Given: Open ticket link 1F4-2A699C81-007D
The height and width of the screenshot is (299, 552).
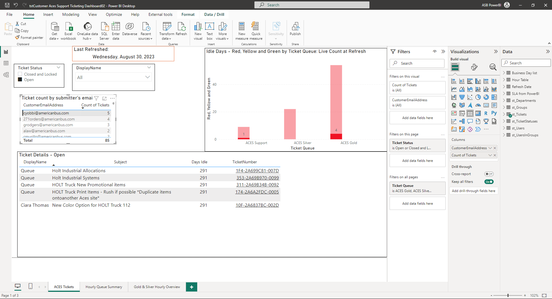Looking at the screenshot, I should pyautogui.click(x=257, y=171).
